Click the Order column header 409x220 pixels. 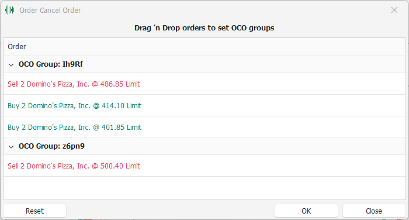[204, 47]
